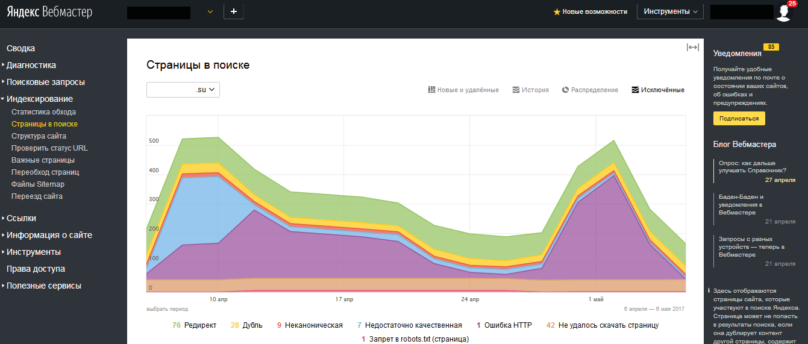Click the Подписаться button
Viewport: 808px width, 344px height.
[x=739, y=118]
